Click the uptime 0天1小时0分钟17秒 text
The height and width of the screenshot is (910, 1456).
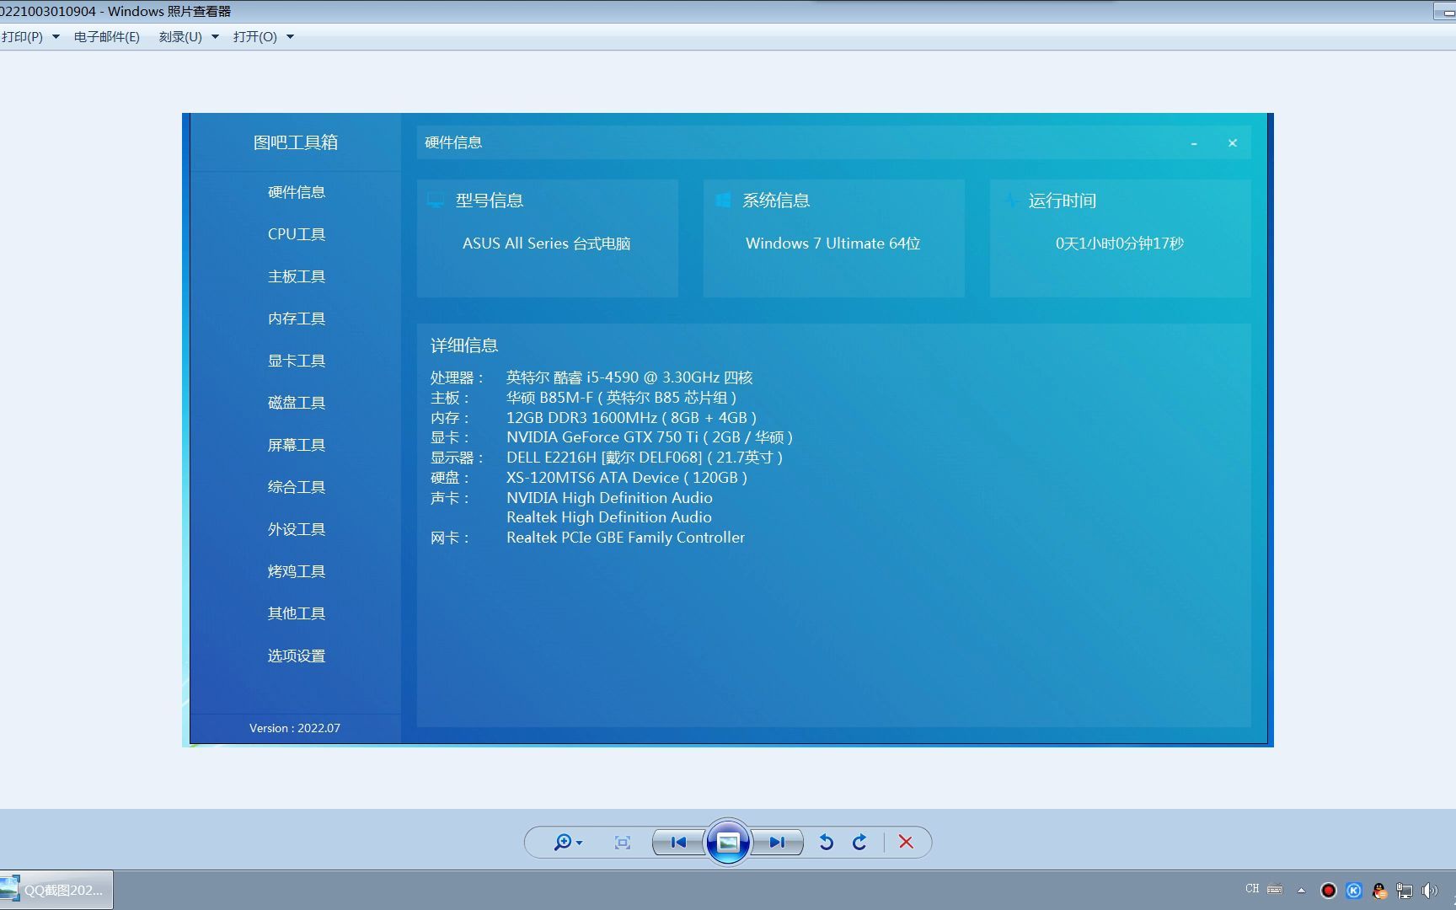(1120, 244)
